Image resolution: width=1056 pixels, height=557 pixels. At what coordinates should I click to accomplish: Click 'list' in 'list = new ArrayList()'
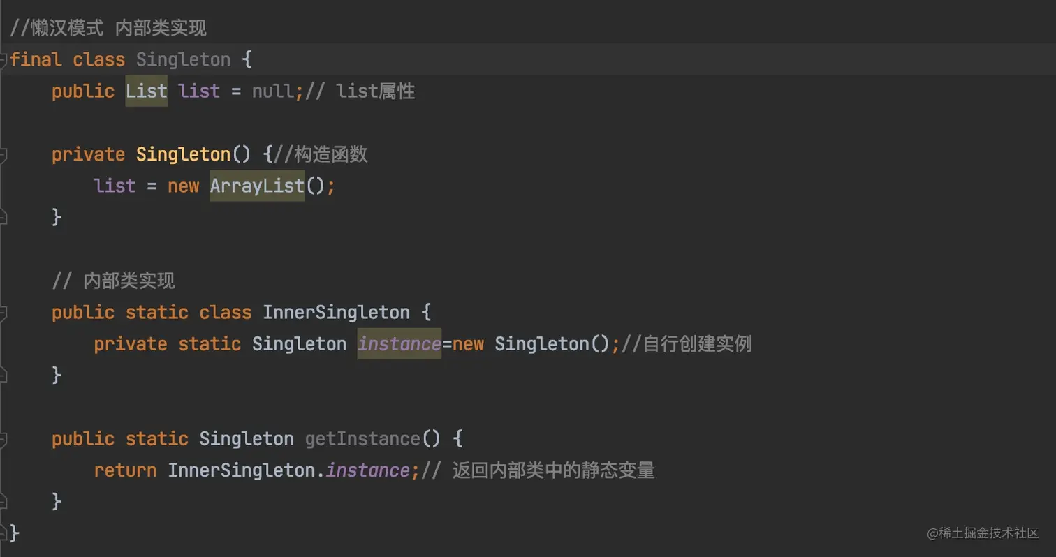point(115,186)
